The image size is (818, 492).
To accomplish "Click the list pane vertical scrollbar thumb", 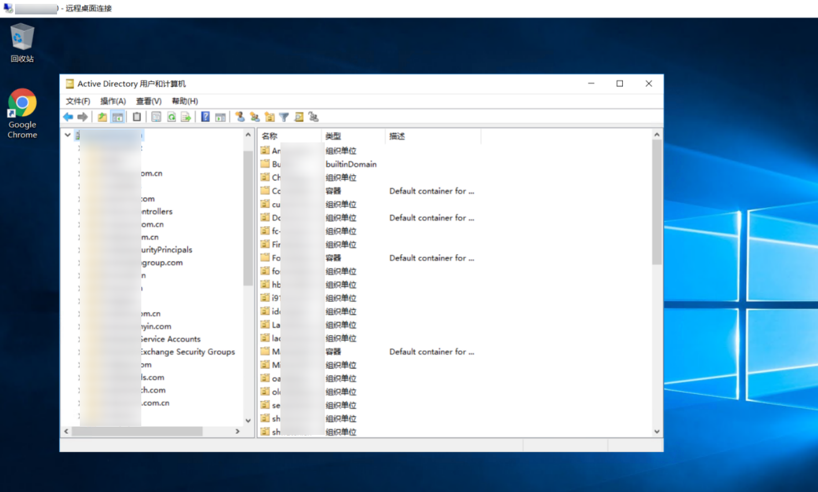I will (x=657, y=202).
